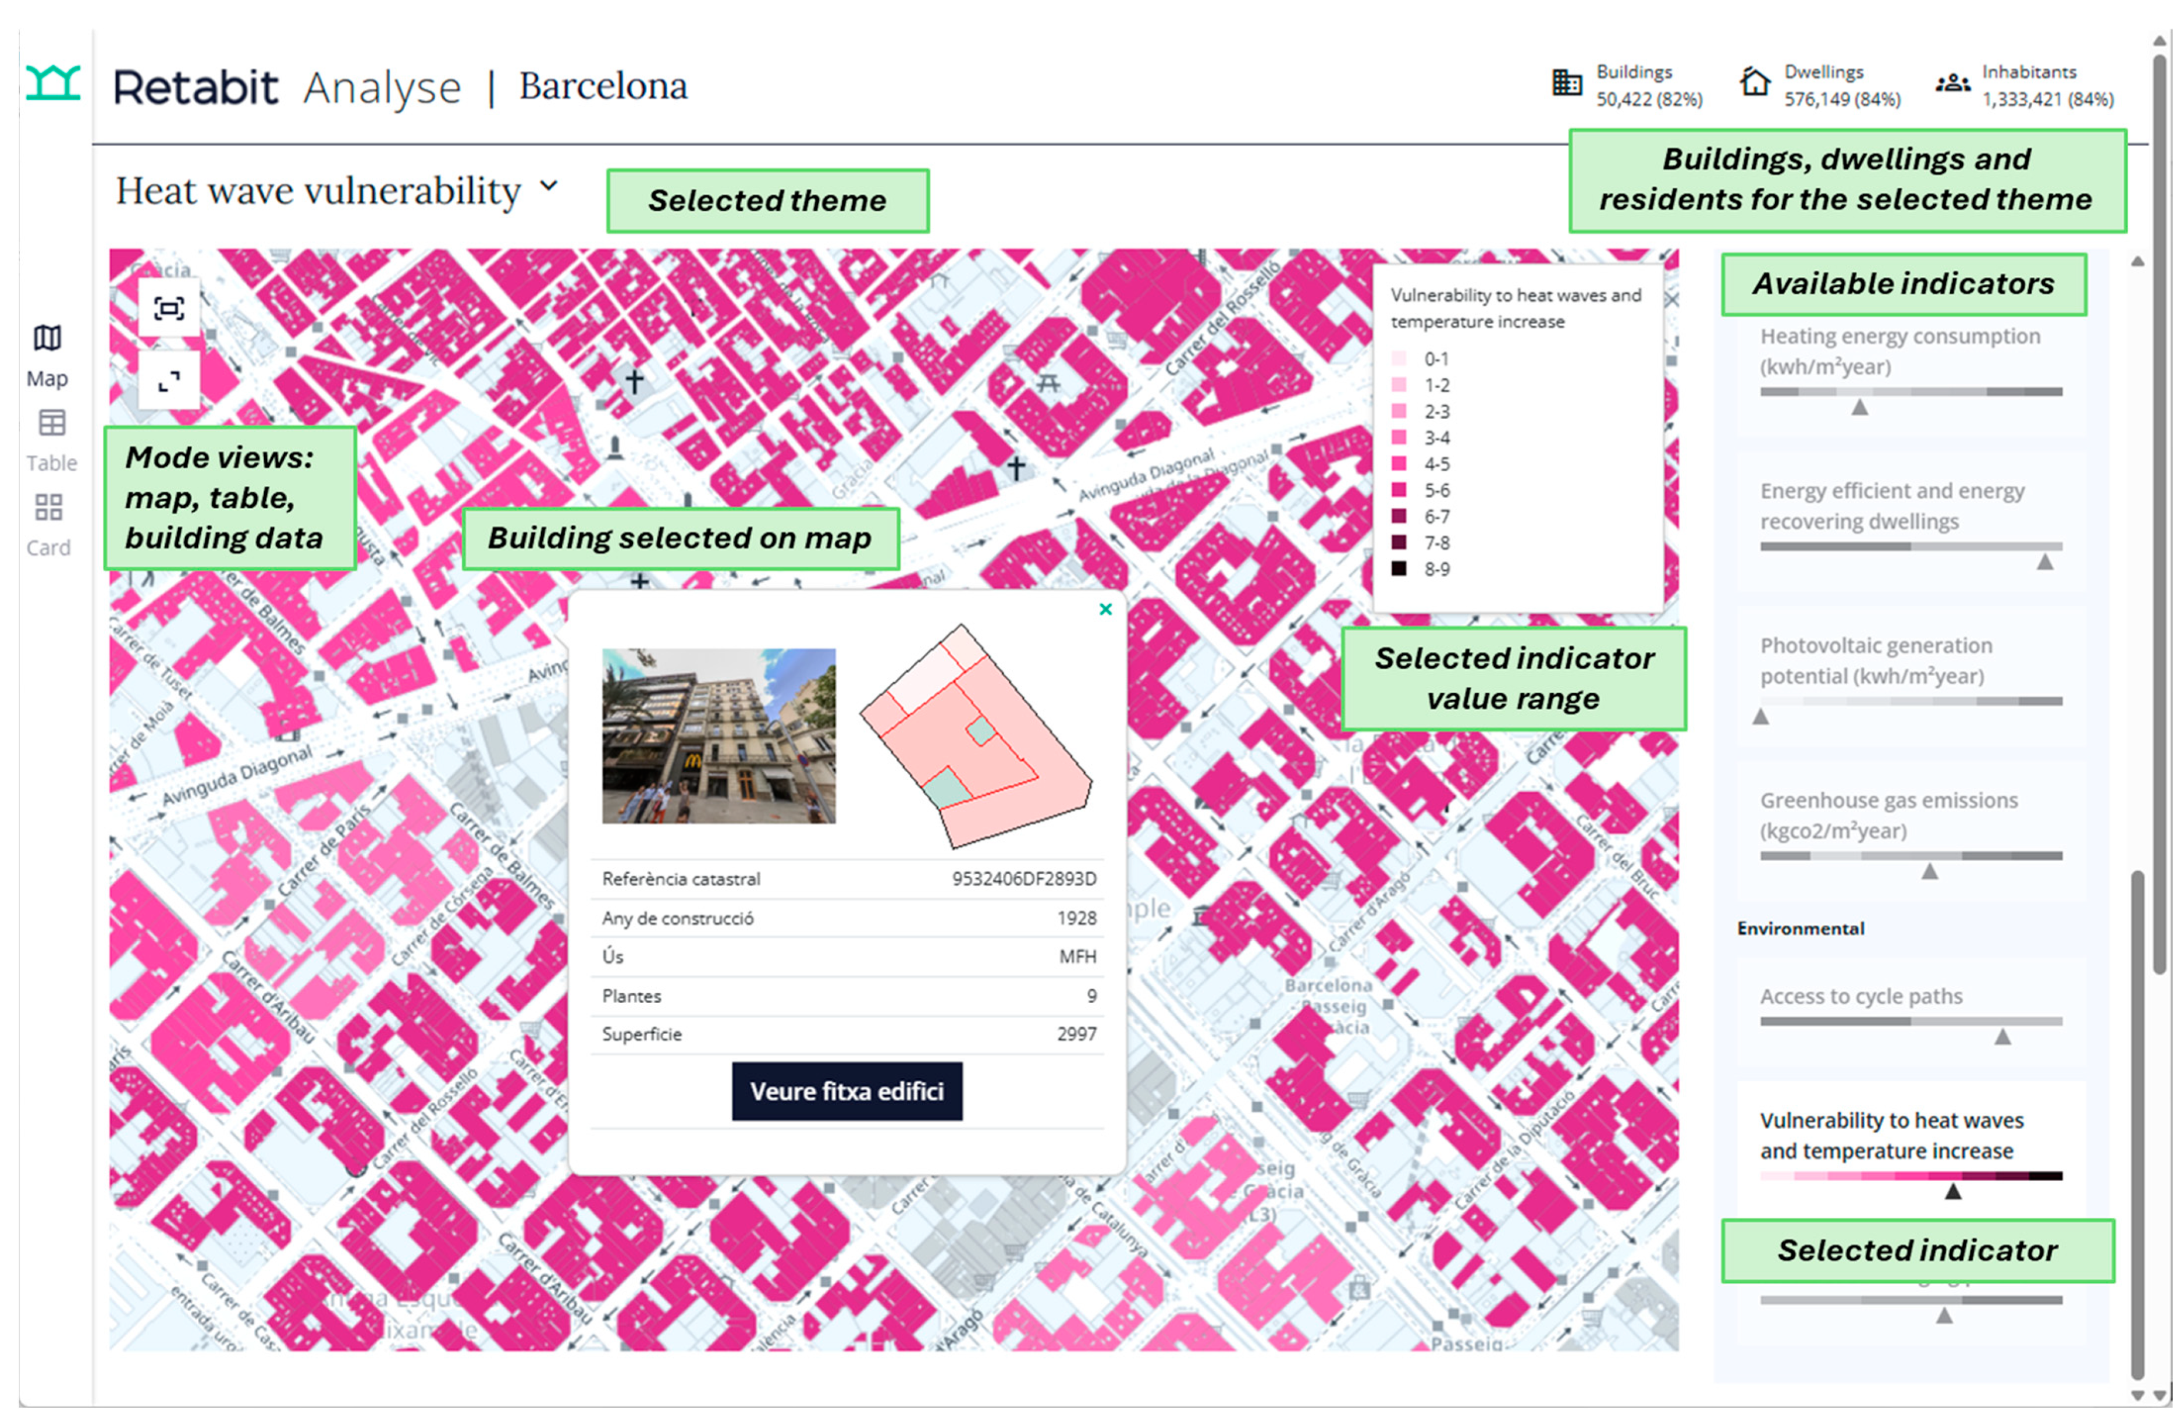Click the 6-7 legend color swatch
The height and width of the screenshot is (1422, 2184).
click(x=1399, y=516)
